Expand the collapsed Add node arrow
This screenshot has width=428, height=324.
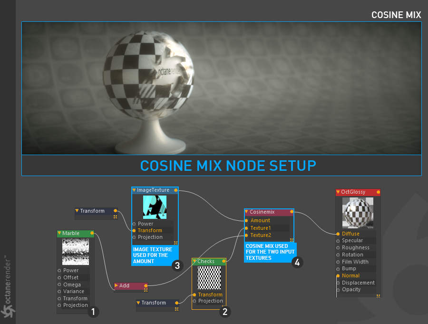coord(117,285)
